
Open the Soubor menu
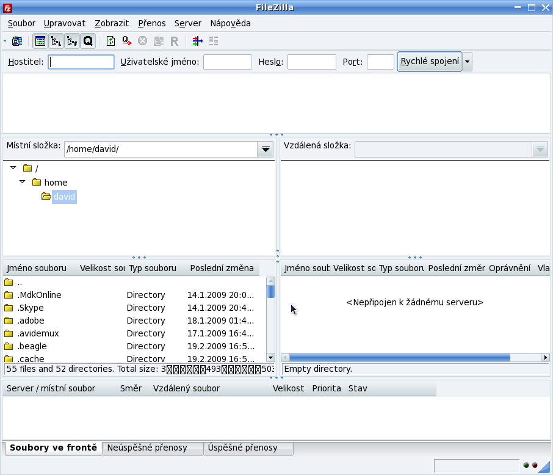21,23
